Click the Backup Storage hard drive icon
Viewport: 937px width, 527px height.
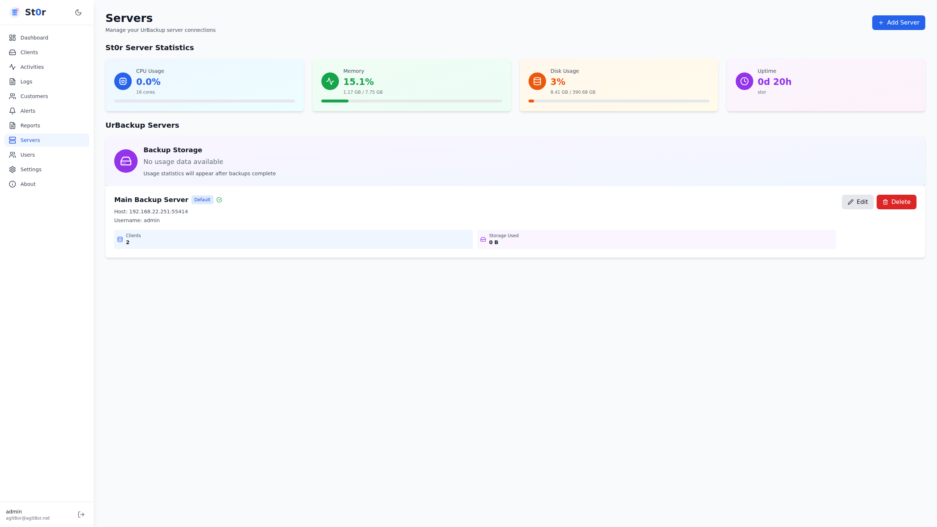126,161
